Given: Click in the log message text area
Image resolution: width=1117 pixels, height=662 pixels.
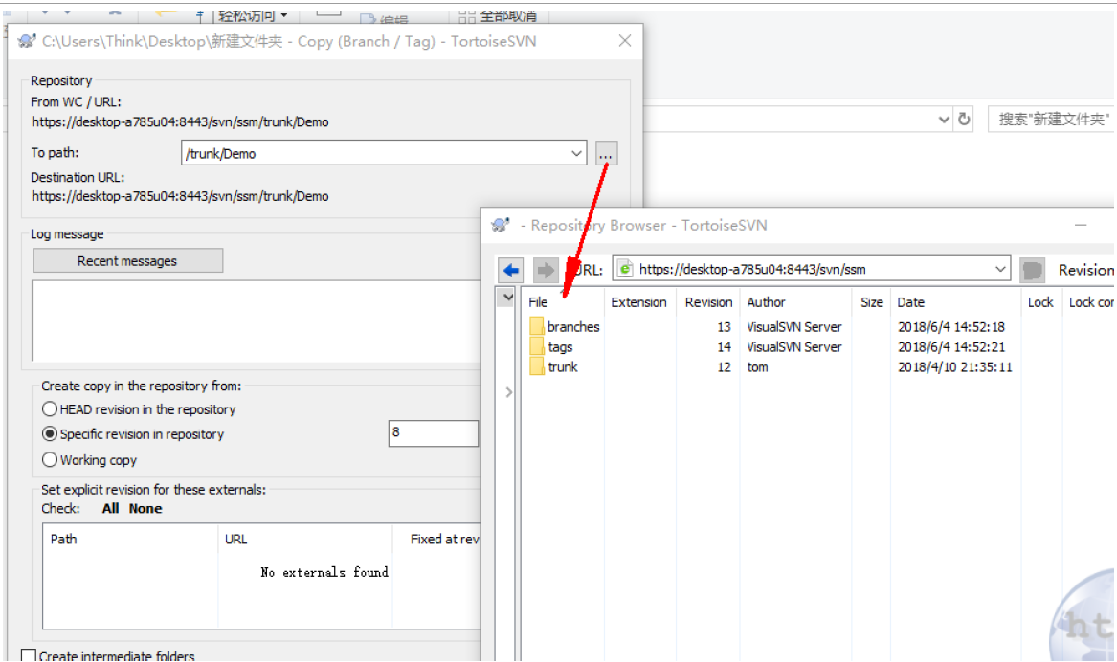Looking at the screenshot, I should (257, 320).
